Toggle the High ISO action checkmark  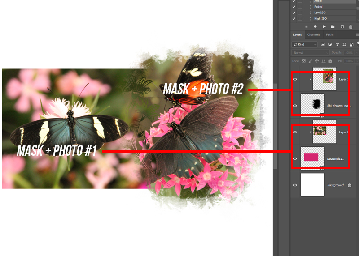[x=294, y=18]
